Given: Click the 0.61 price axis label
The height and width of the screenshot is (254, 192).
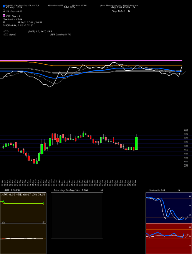Looking at the screenshot, I should tap(186, 158).
